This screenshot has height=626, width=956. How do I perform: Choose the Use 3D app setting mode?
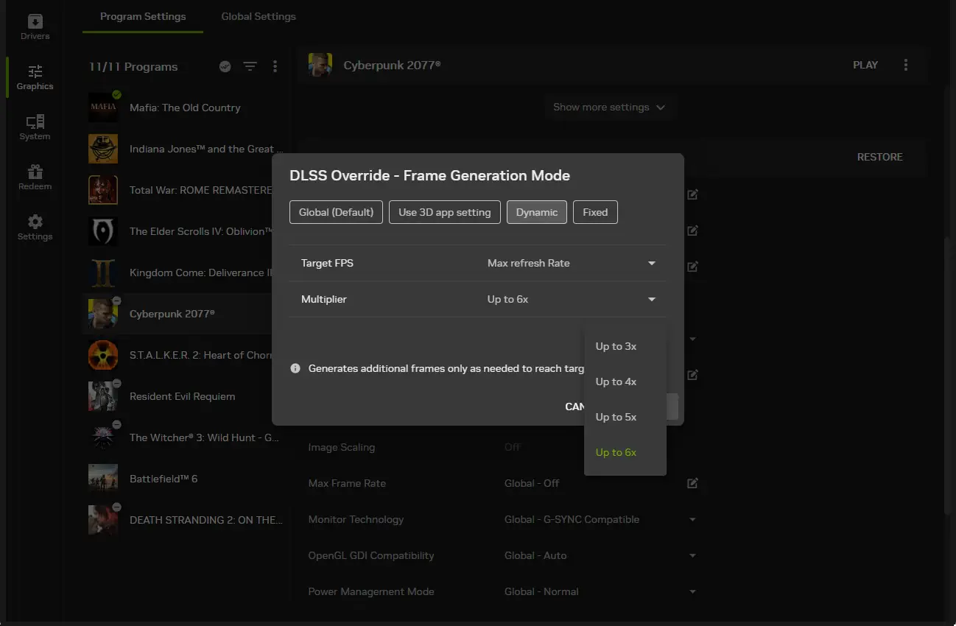click(445, 212)
